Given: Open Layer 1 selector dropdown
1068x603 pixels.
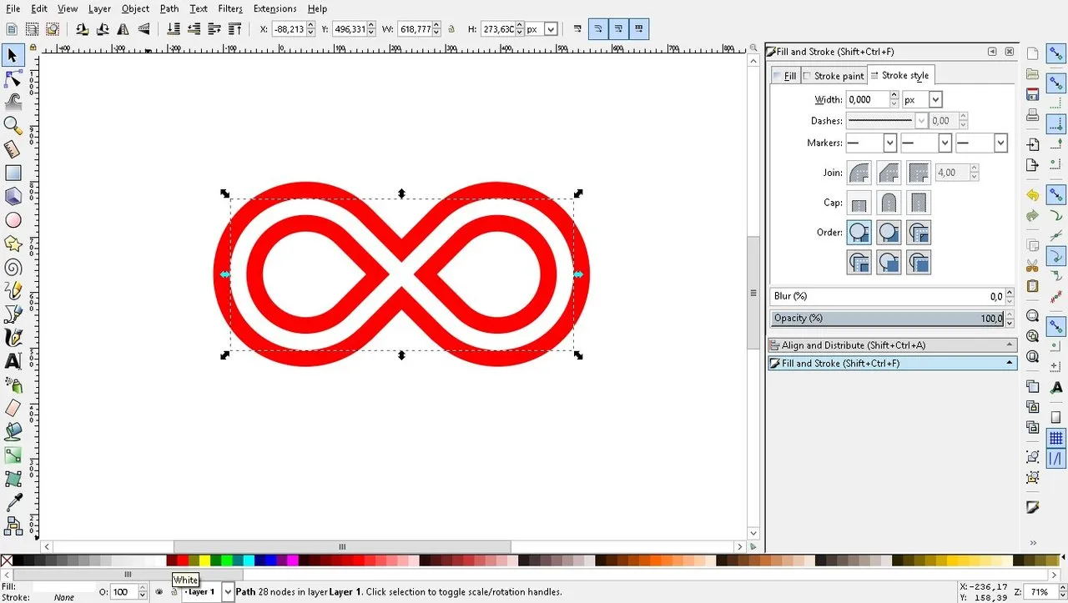Looking at the screenshot, I should tap(227, 591).
